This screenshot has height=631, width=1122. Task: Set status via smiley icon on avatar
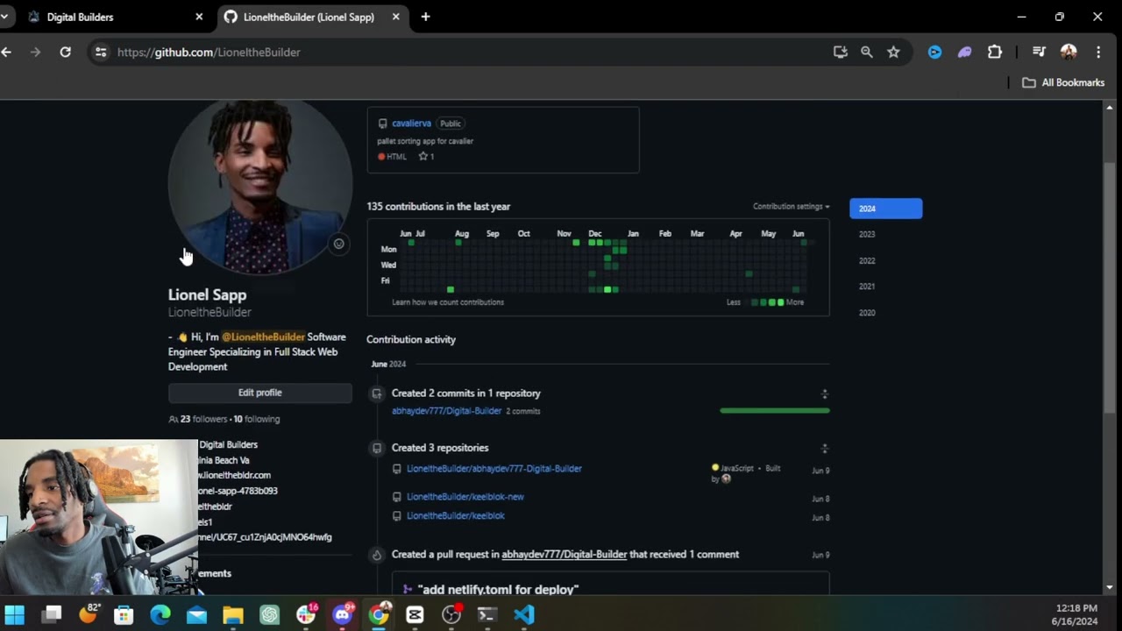[338, 244]
